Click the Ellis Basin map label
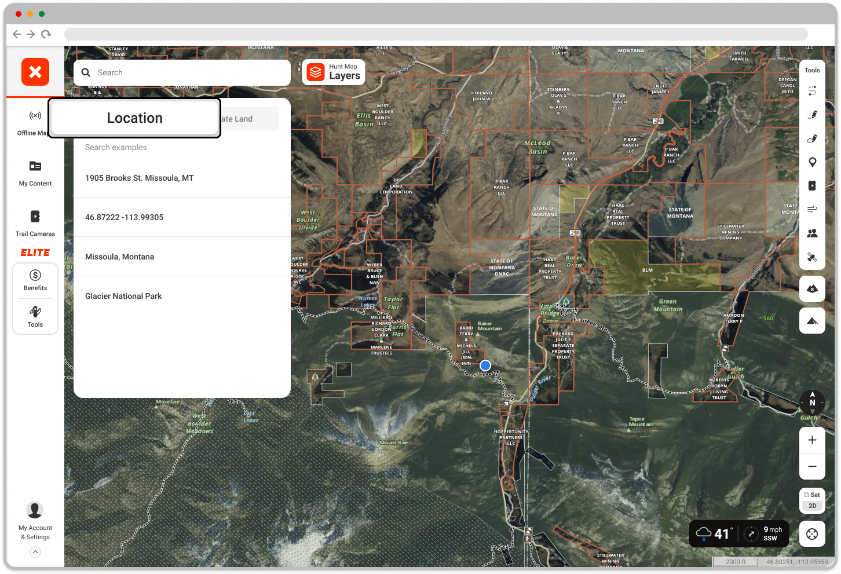Viewport: 841px width, 574px height. [364, 120]
